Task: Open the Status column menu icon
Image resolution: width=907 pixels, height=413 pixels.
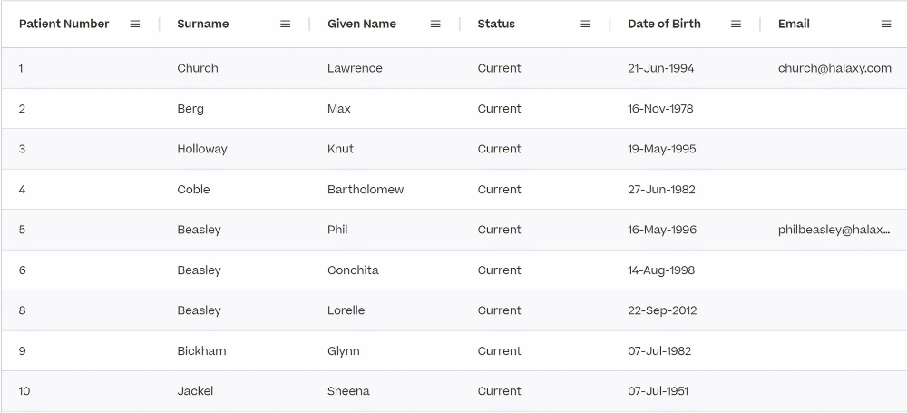Action: tap(586, 24)
